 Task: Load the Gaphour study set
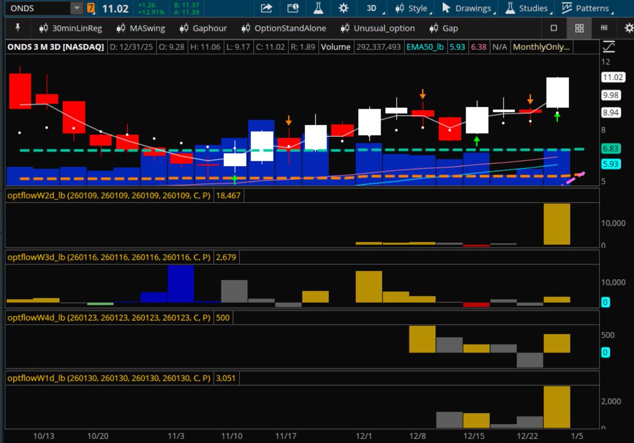click(x=203, y=28)
